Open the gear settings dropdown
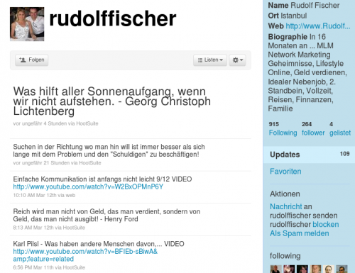This screenshot has height=273, width=355. coord(237,60)
